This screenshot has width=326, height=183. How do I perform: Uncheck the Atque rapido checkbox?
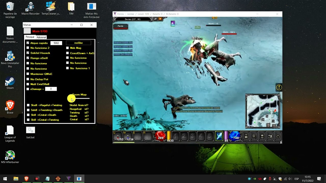click(28, 43)
